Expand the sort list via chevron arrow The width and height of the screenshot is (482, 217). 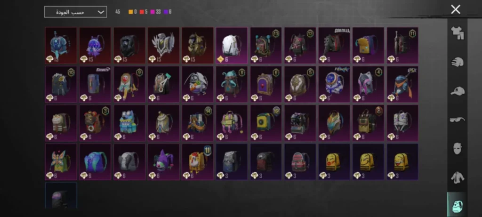pyautogui.click(x=101, y=12)
